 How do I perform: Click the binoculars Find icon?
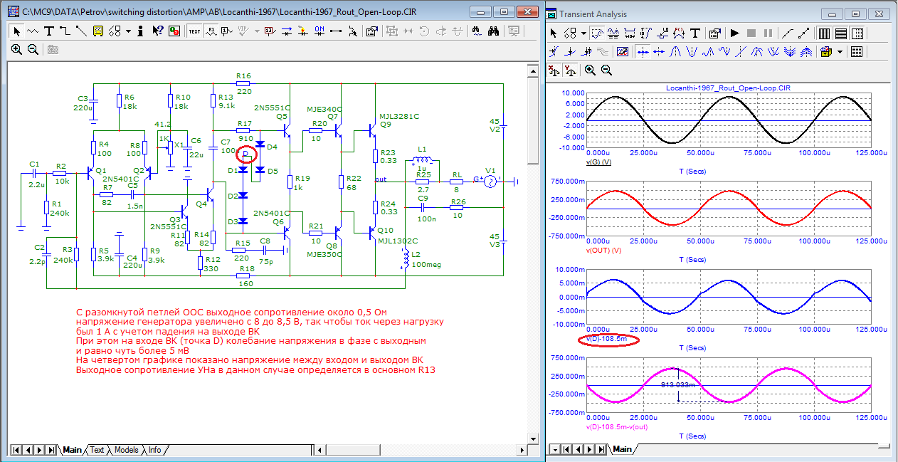(x=492, y=31)
